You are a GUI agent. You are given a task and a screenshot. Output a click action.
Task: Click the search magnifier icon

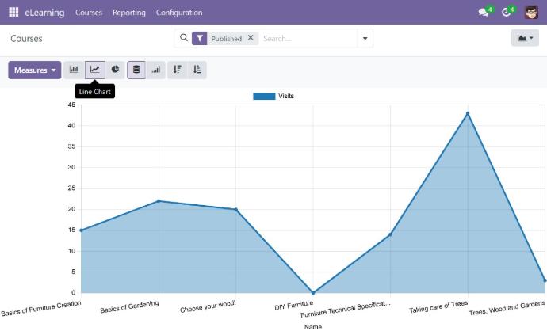click(183, 38)
